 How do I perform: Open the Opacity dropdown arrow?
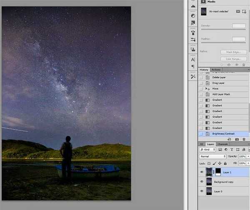(x=248, y=157)
